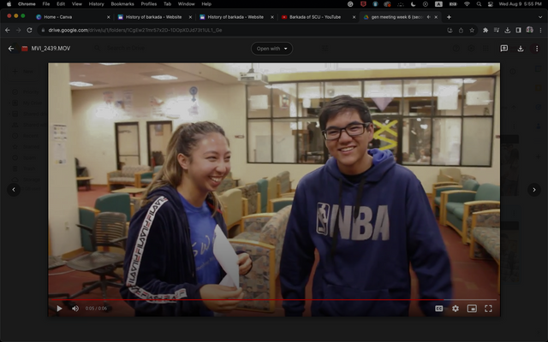
Task: Enable picture-in-picture mode
Action: (472, 308)
